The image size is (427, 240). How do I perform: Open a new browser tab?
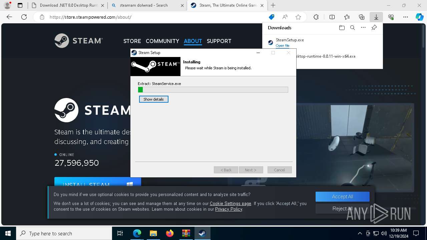(273, 5)
